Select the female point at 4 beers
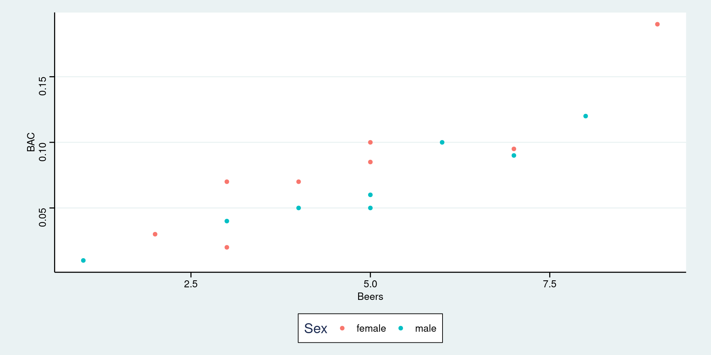 click(x=298, y=182)
